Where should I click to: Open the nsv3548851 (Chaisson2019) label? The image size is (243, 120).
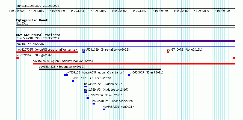point(113,101)
